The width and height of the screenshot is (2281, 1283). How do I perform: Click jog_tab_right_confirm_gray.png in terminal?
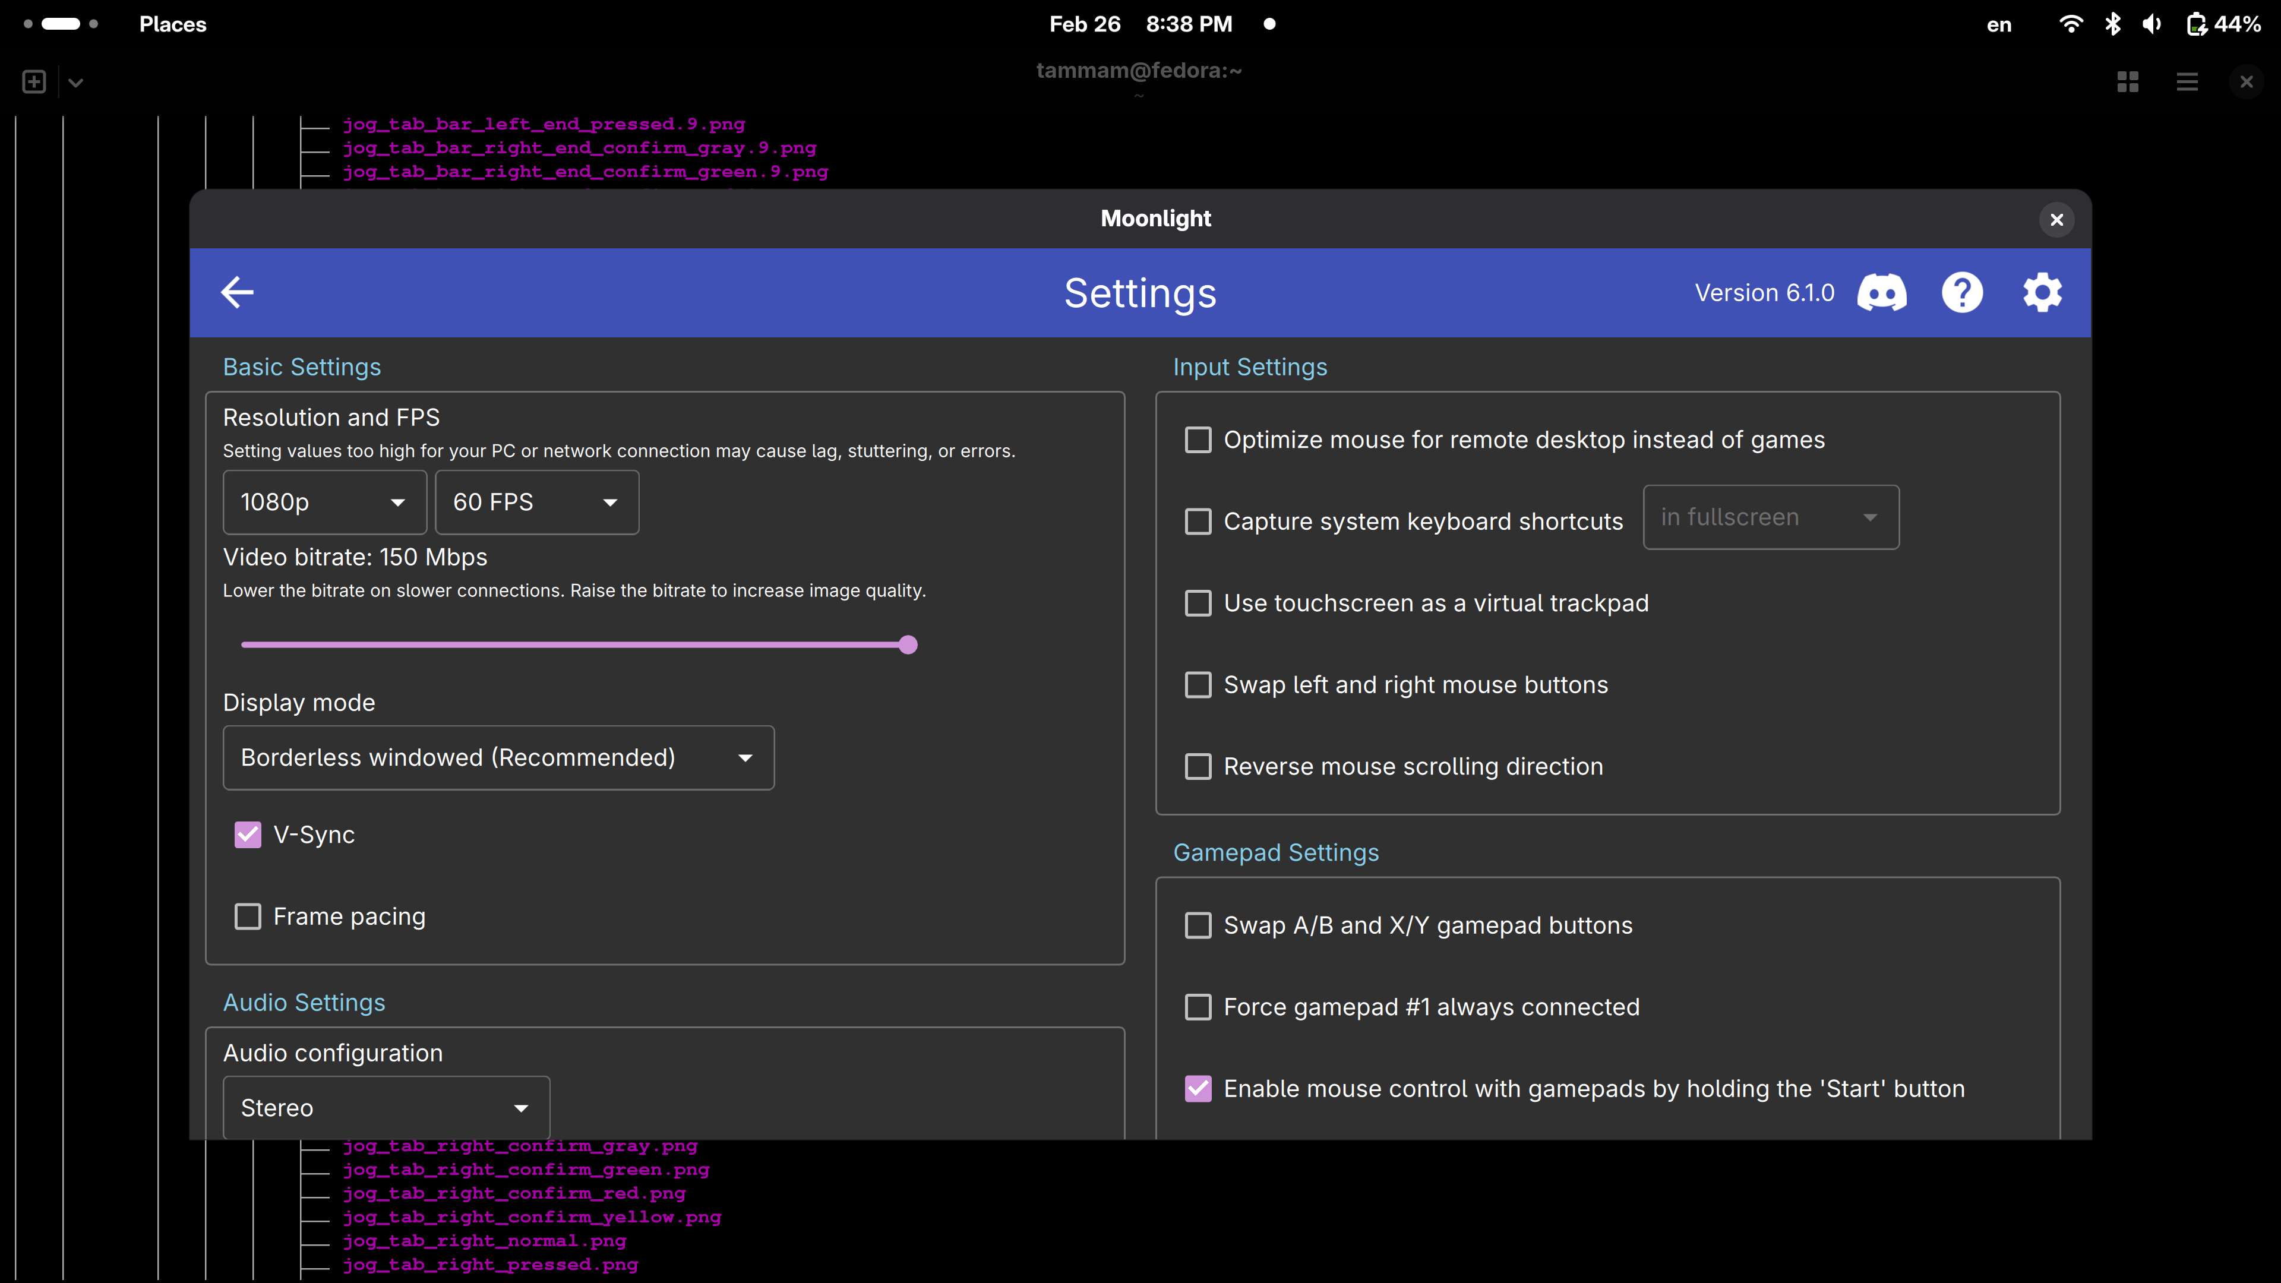pyautogui.click(x=520, y=1146)
